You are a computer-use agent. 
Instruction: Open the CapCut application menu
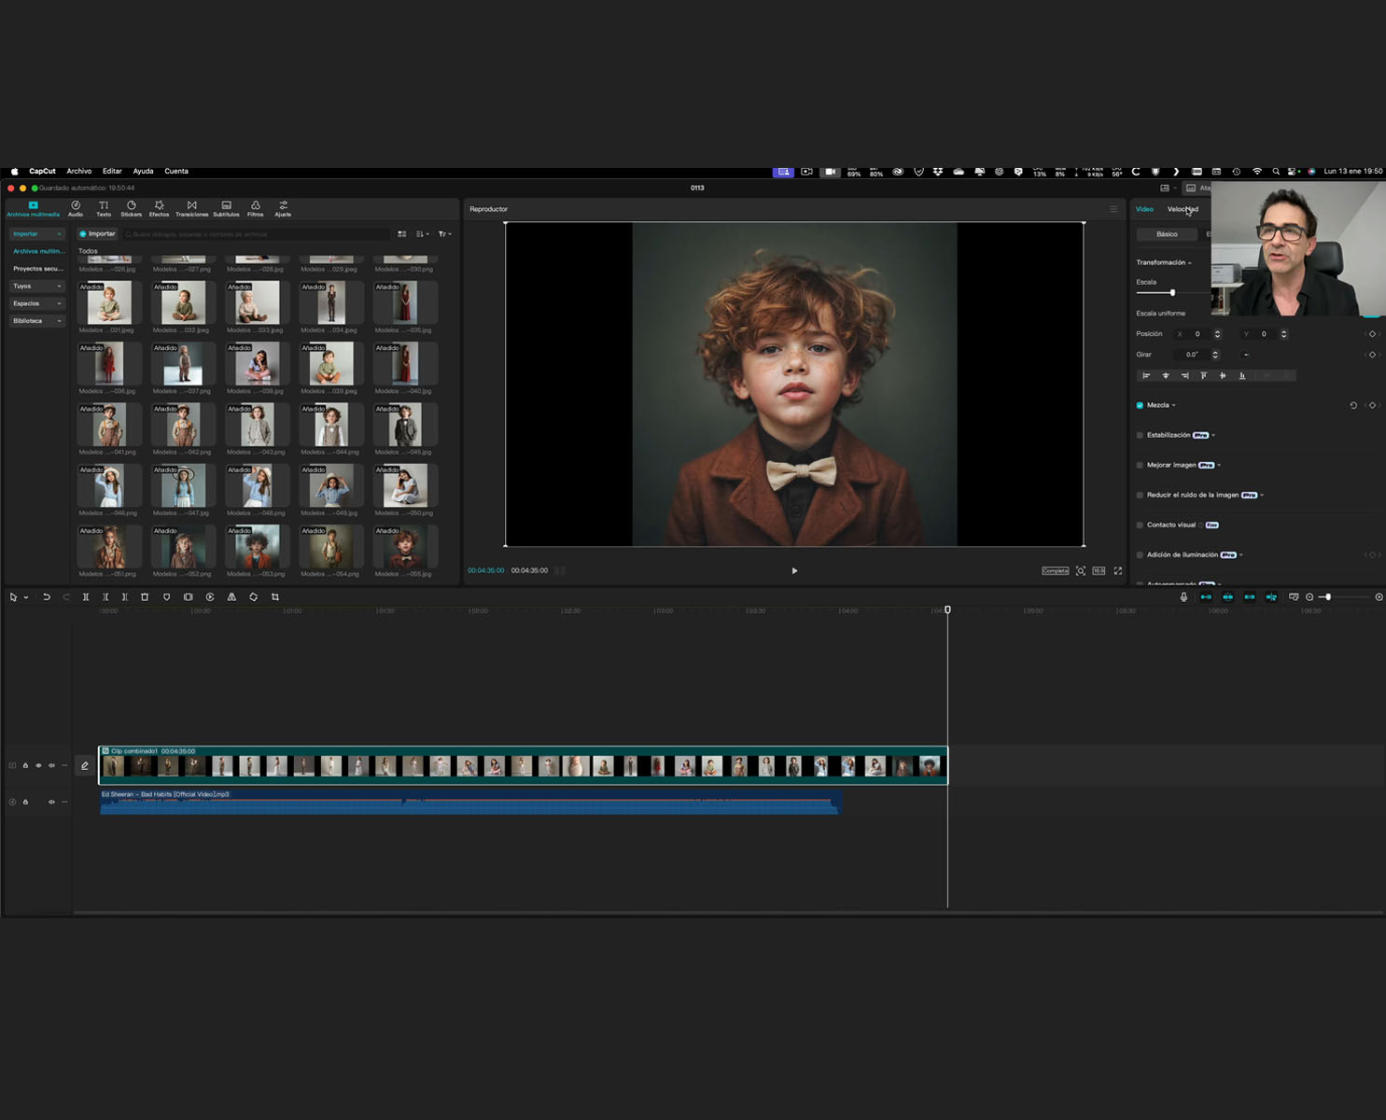coord(42,172)
